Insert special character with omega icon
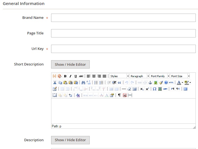The width and height of the screenshot is (198, 149). pyautogui.click(x=155, y=89)
